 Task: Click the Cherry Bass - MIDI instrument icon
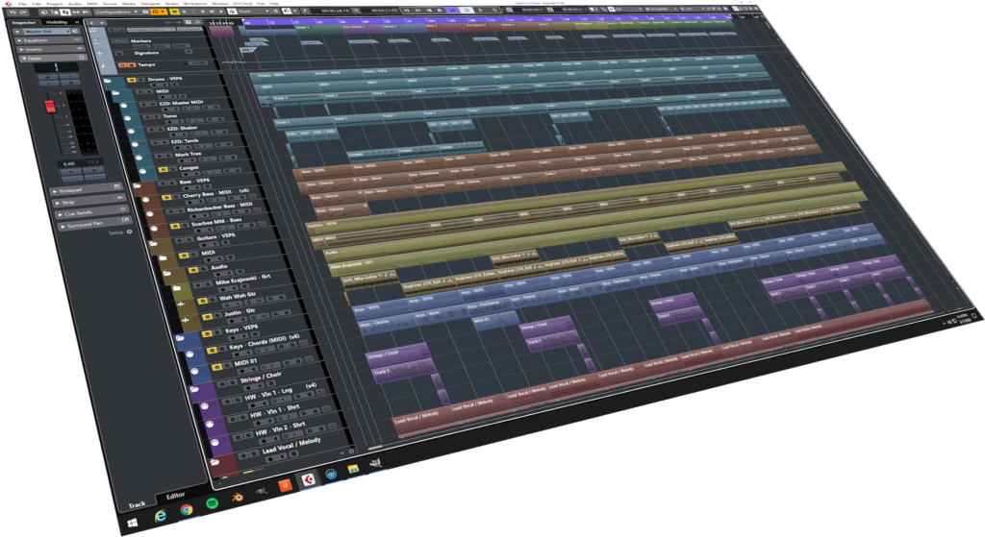click(x=145, y=200)
